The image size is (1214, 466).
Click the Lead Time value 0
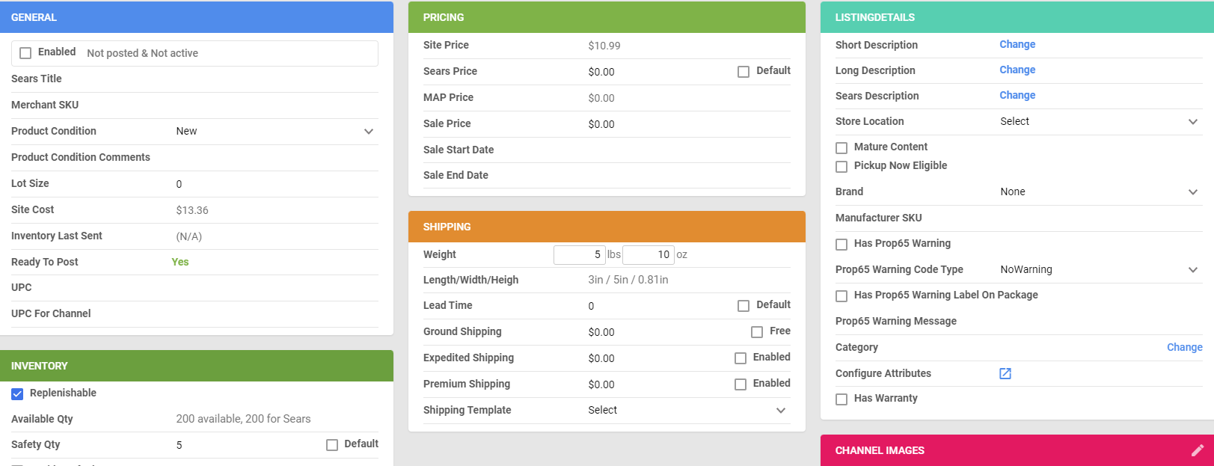(x=591, y=306)
